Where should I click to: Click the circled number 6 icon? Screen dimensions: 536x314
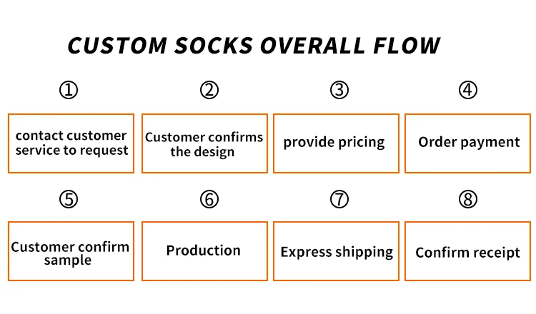point(209,199)
